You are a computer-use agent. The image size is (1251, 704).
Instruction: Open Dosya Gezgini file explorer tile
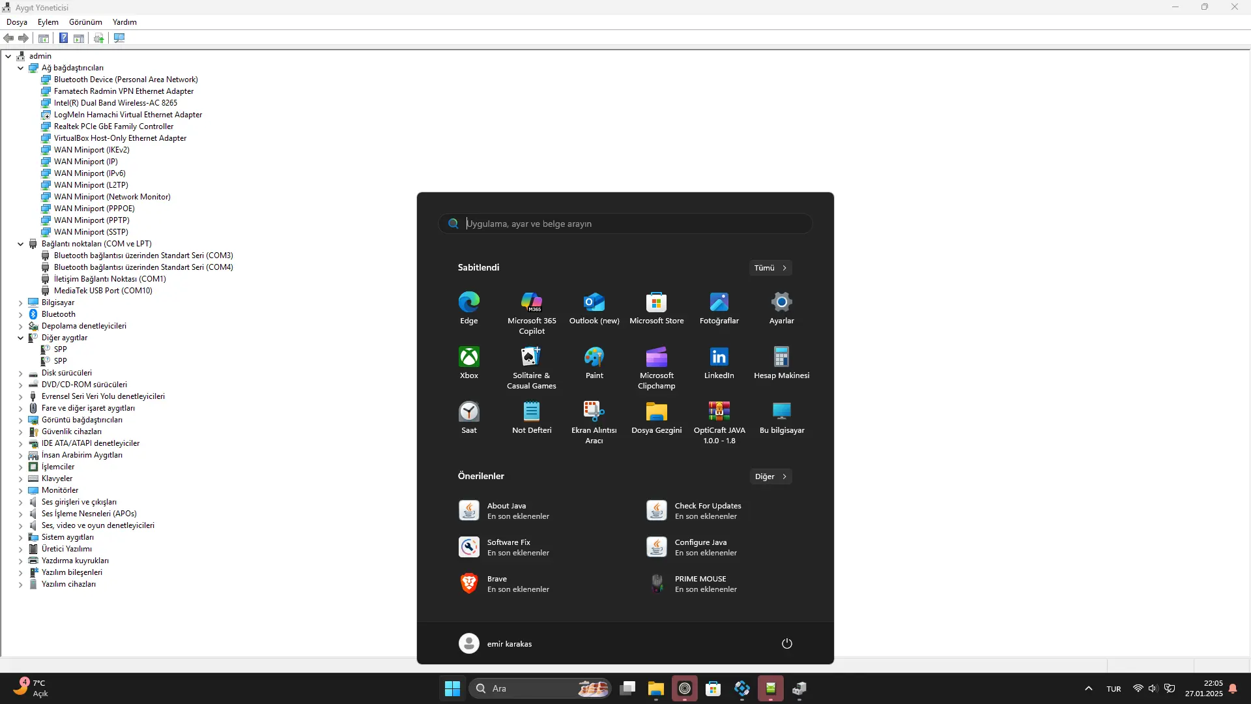657,418
